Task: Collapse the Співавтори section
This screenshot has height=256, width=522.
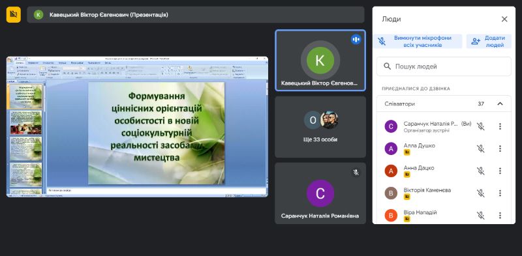Action: [500, 104]
